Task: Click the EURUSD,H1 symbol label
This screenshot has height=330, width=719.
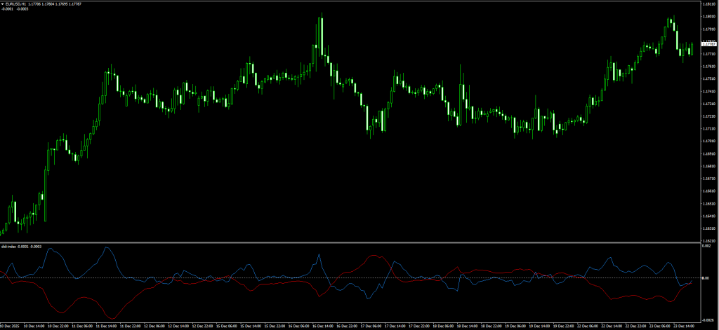Action: (17, 4)
